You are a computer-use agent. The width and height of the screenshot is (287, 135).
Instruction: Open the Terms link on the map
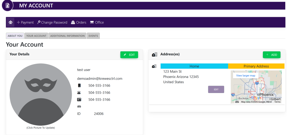pyautogui.click(x=277, y=102)
